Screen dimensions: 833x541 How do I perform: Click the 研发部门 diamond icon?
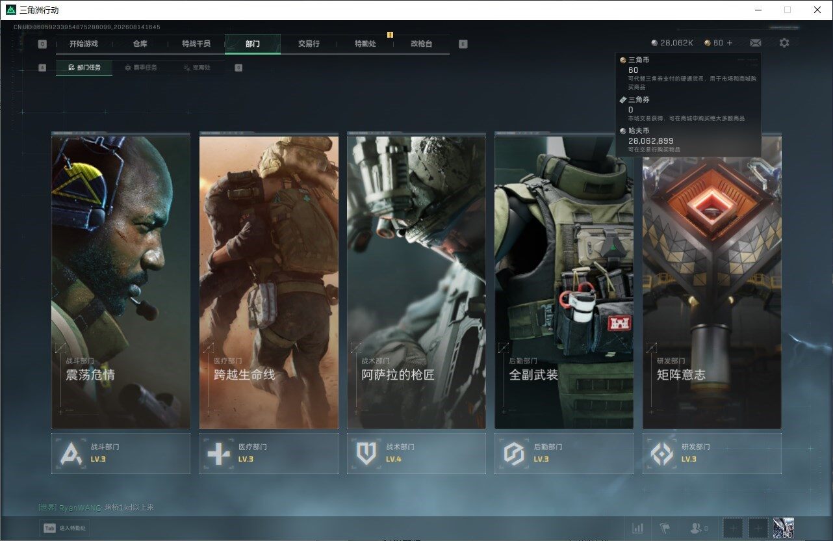[662, 453]
